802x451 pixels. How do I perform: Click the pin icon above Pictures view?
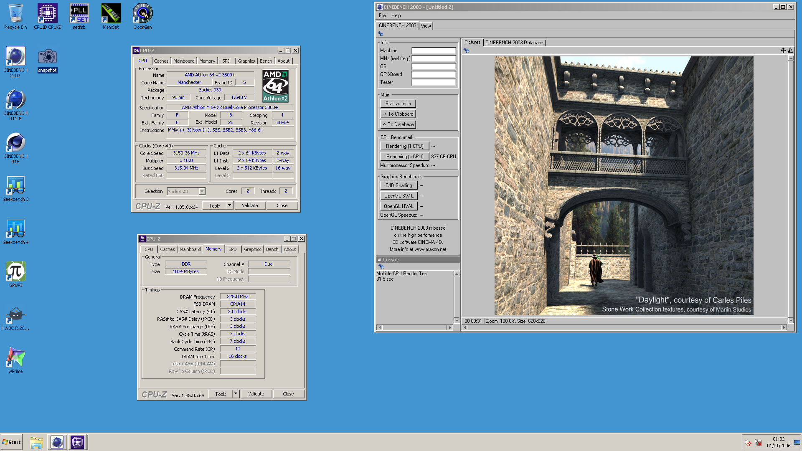(x=466, y=51)
